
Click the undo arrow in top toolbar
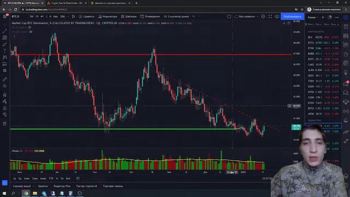point(194,16)
